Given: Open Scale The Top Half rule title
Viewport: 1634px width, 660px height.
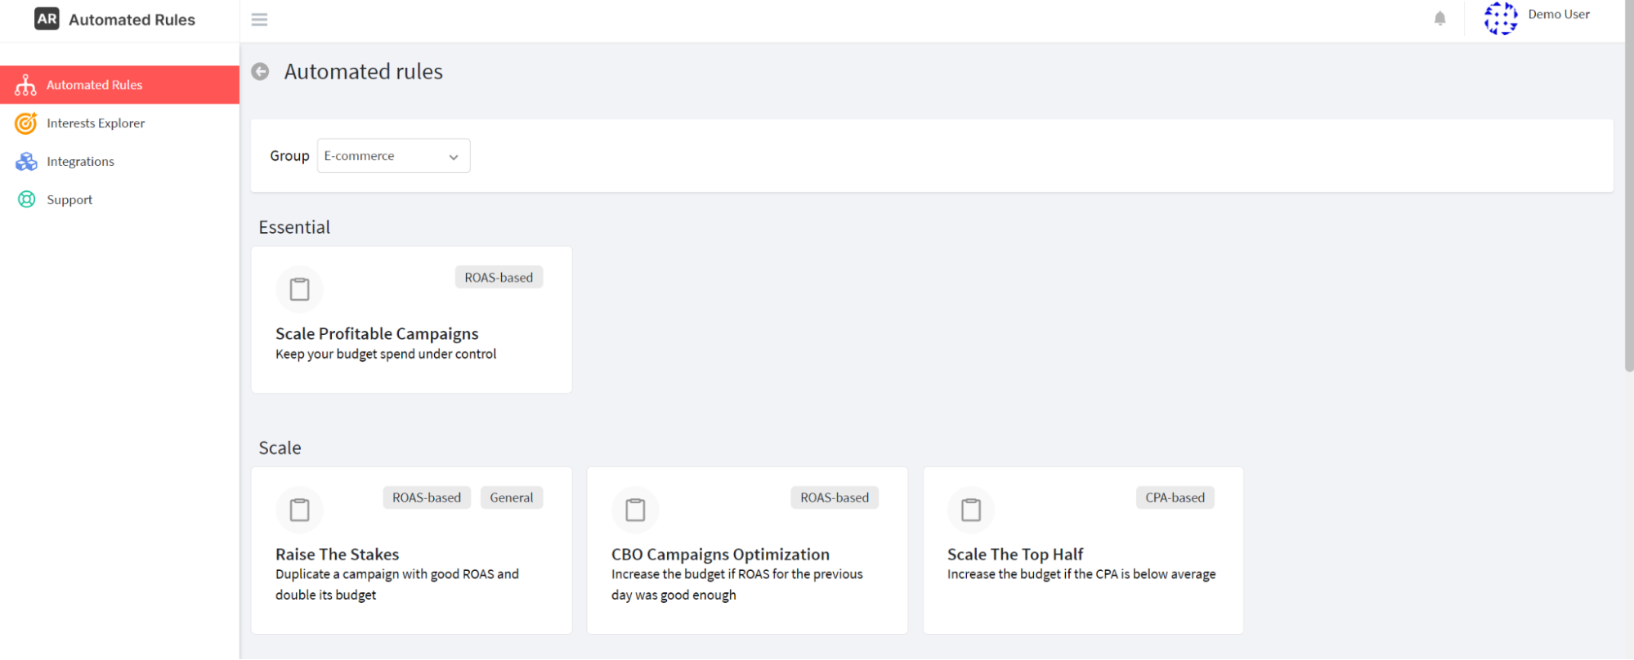Looking at the screenshot, I should pyautogui.click(x=1015, y=554).
